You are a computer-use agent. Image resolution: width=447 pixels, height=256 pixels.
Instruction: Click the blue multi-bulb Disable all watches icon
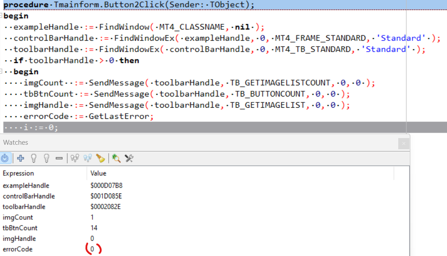point(88,158)
